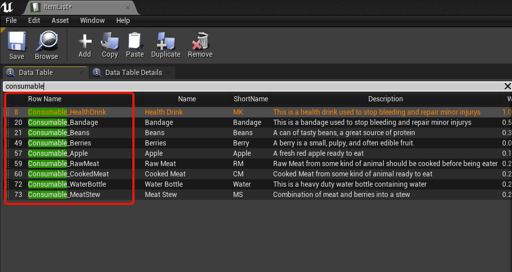The width and height of the screenshot is (512, 272).
Task: Sort by the Description column header
Action: 385,99
